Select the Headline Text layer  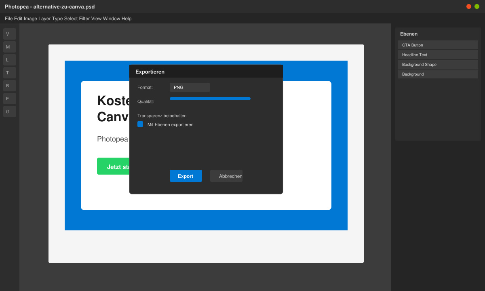click(x=438, y=55)
